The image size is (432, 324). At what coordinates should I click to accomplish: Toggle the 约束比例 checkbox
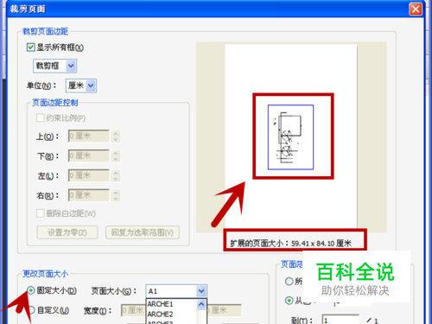click(x=40, y=118)
